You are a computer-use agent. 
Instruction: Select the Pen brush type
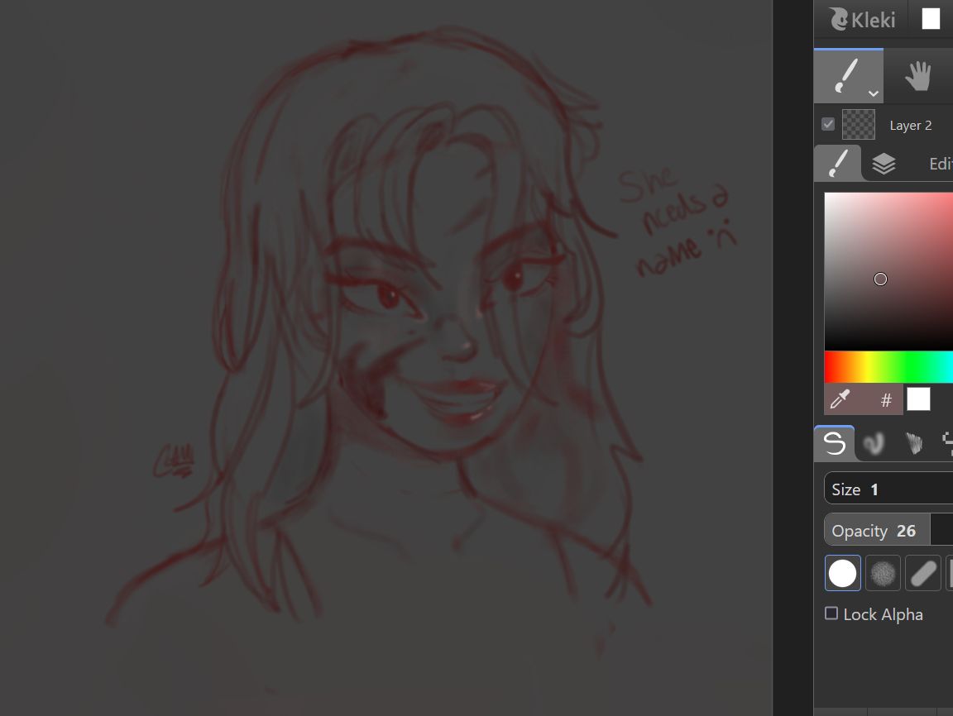[x=834, y=443]
